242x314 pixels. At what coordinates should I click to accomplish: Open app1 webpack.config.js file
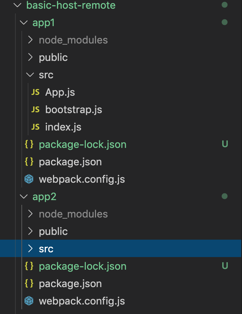point(82,180)
